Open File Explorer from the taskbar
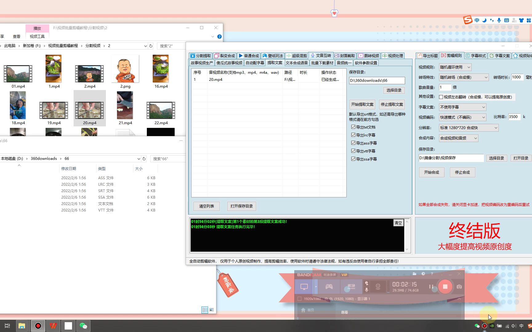 (x=22, y=326)
